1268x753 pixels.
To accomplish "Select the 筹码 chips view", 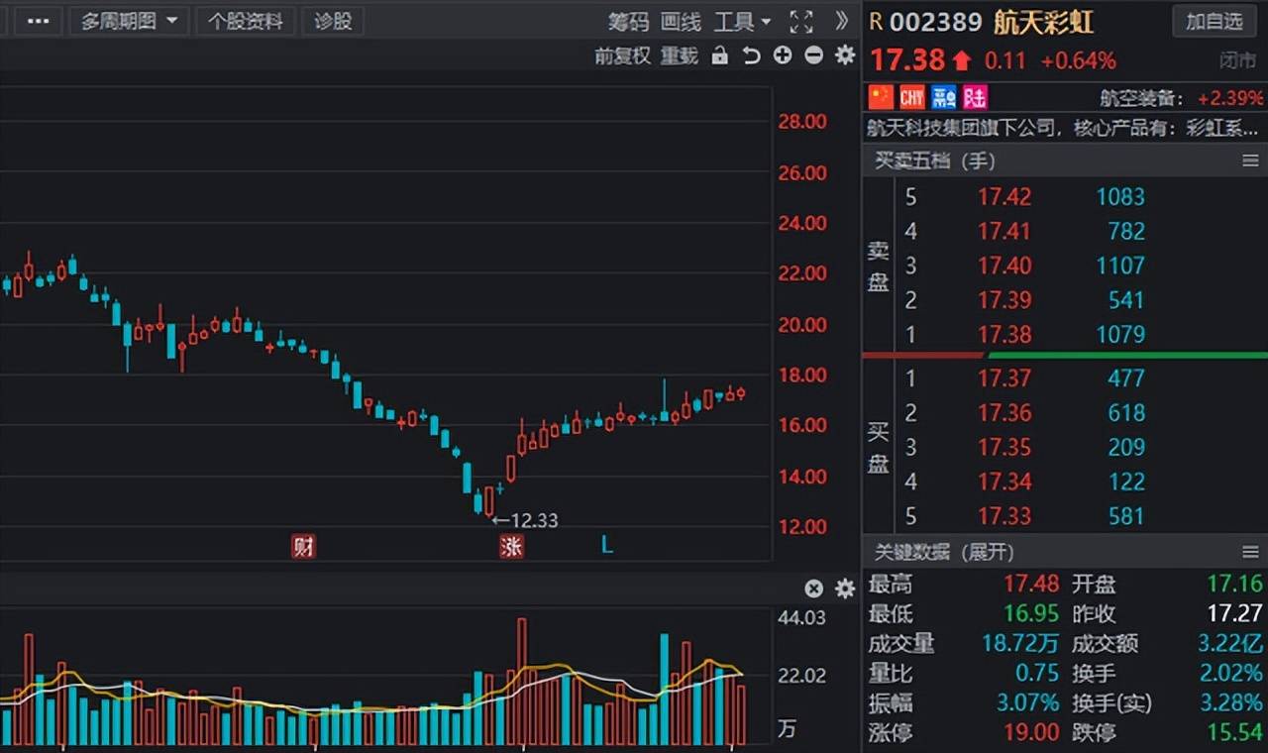I will (628, 22).
